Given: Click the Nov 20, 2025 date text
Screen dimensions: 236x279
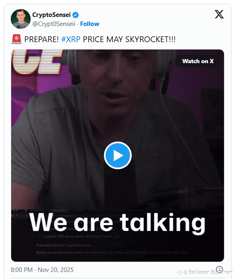Looking at the screenshot, I should [x=55, y=270].
